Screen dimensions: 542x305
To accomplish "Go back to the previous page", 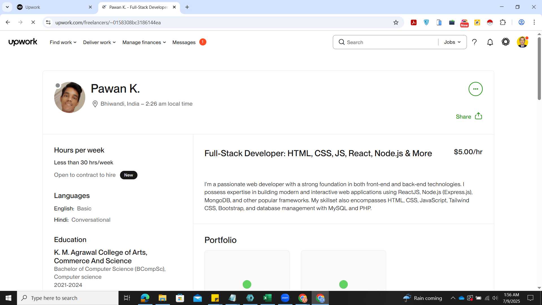I will [x=8, y=22].
